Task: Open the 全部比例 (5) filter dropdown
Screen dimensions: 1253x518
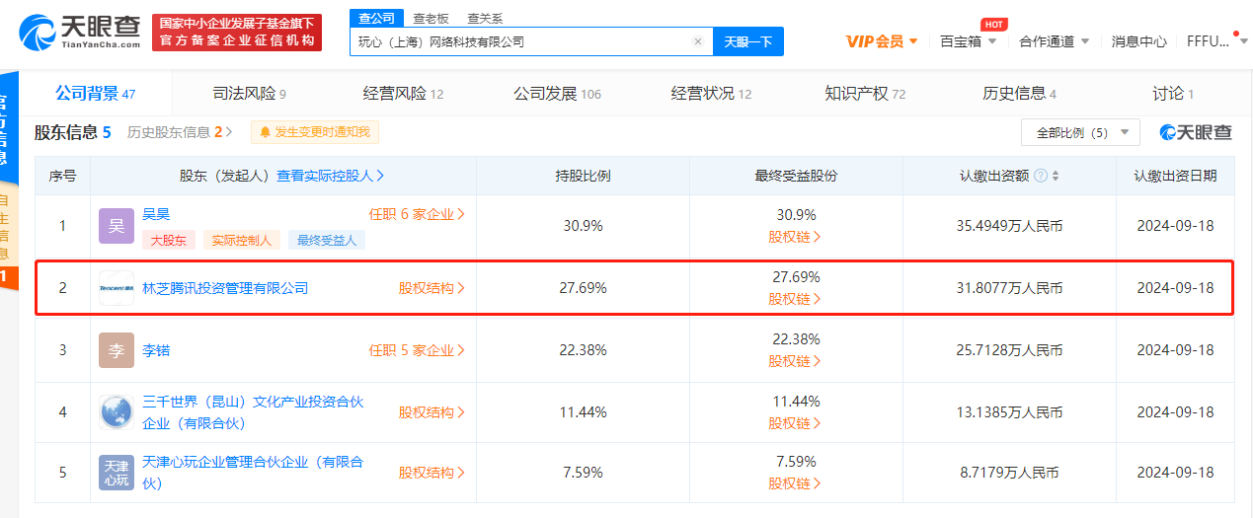Action: pyautogui.click(x=1080, y=132)
